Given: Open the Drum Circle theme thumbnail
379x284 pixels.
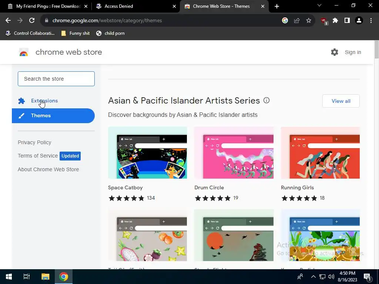Looking at the screenshot, I should [234, 153].
